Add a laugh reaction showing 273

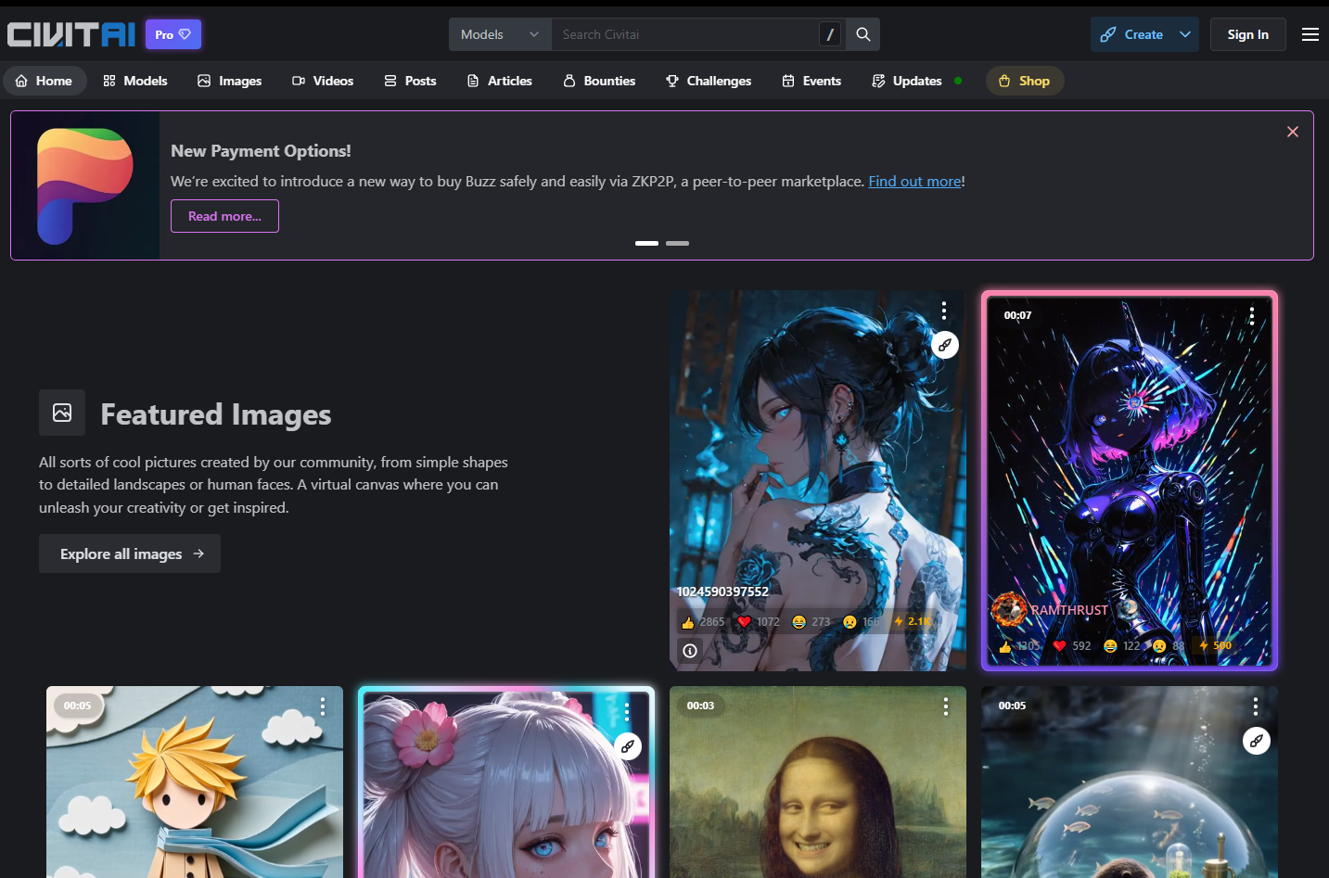pos(811,621)
